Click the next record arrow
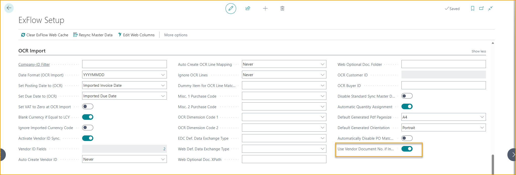 click(x=512, y=155)
